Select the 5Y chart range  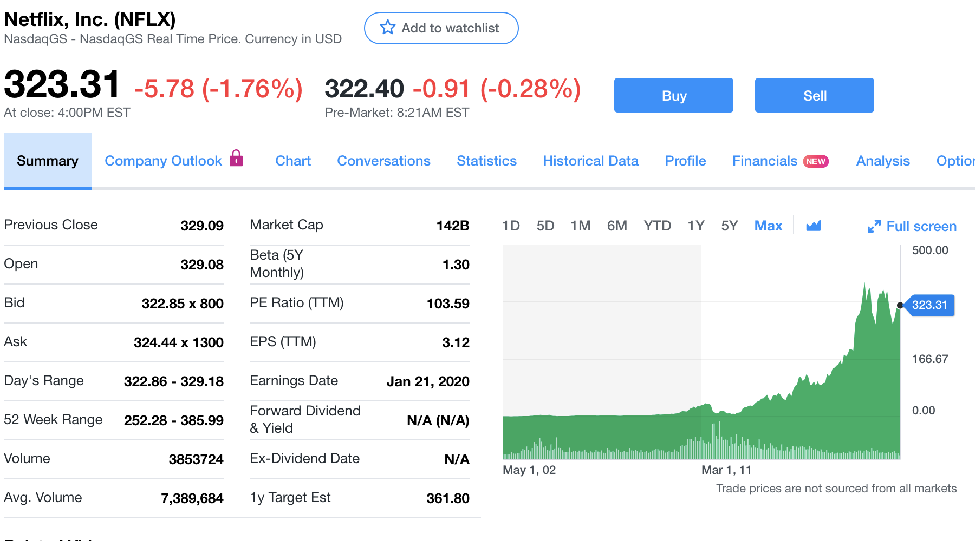click(x=730, y=226)
